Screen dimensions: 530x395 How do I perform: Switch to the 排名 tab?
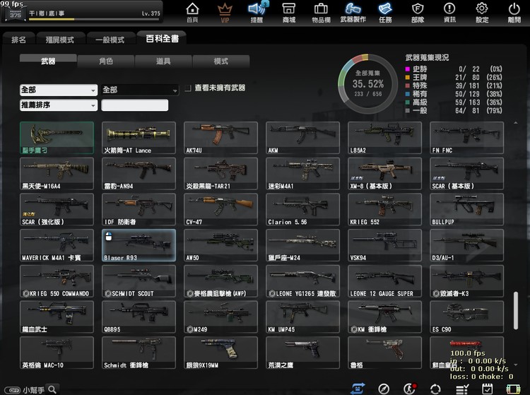point(18,40)
